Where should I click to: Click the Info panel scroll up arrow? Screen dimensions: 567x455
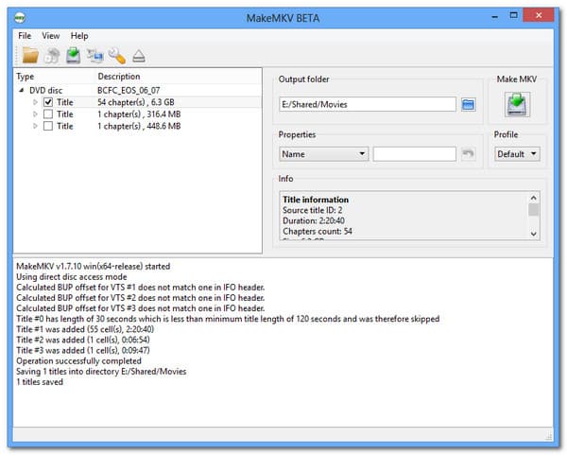533,198
